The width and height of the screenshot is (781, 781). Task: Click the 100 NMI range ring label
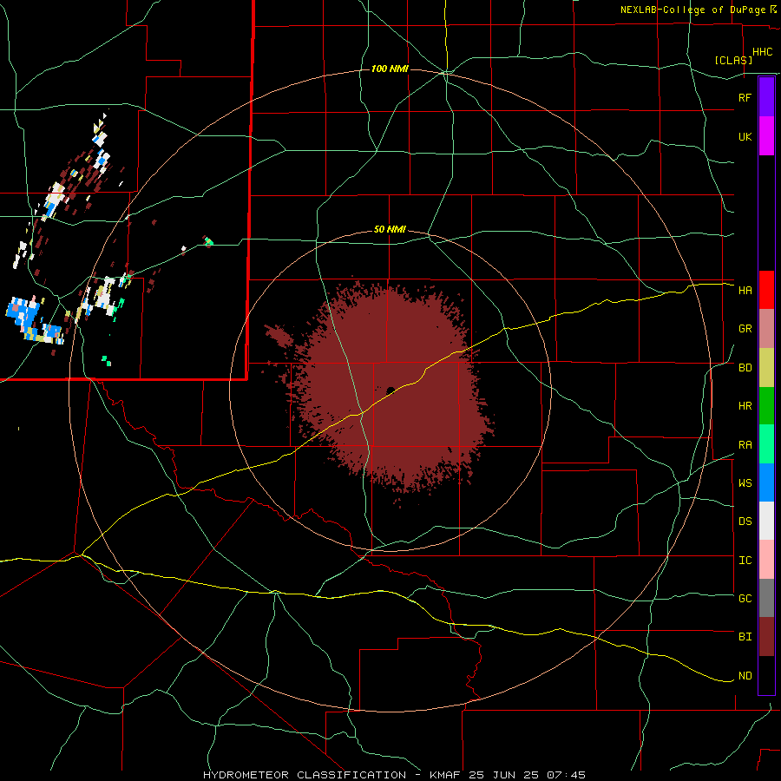point(390,69)
